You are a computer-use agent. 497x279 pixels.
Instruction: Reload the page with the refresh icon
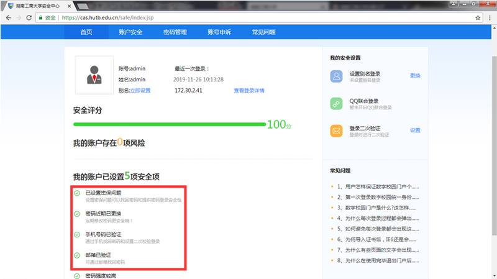click(29, 18)
